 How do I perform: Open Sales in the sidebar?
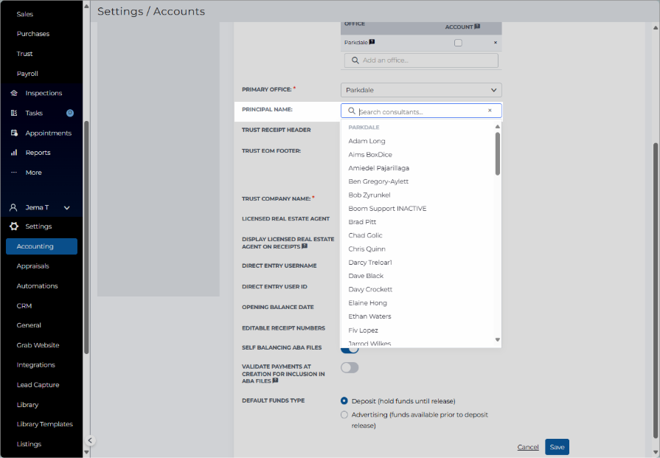point(25,14)
